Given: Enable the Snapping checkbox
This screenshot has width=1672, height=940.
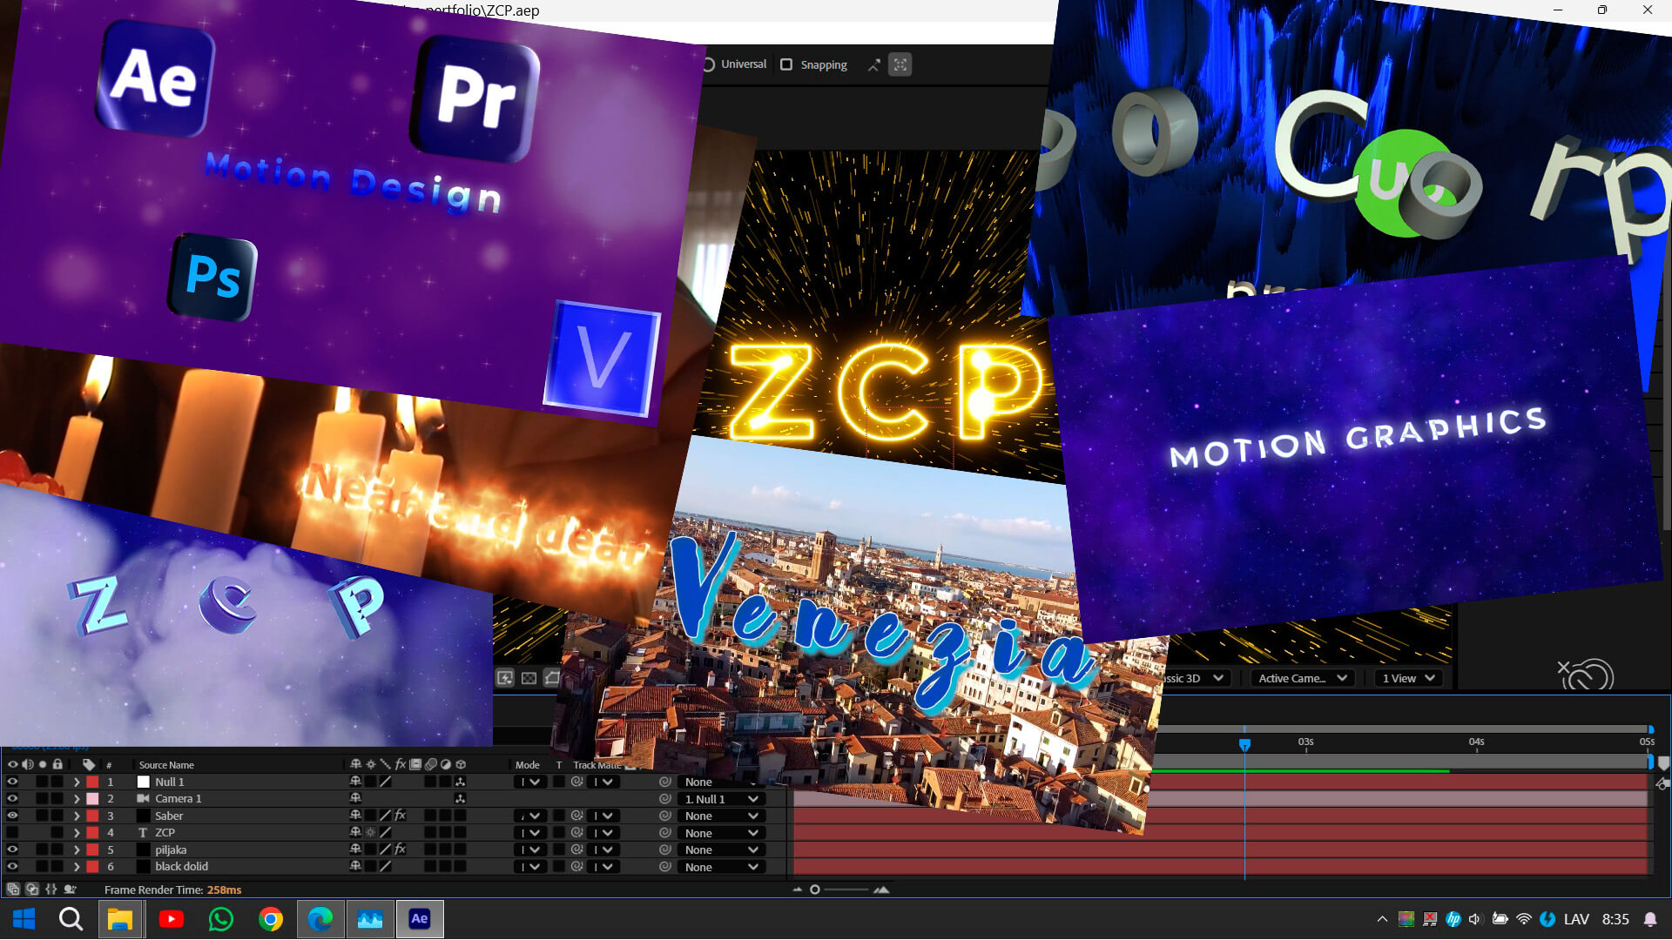Looking at the screenshot, I should (786, 64).
